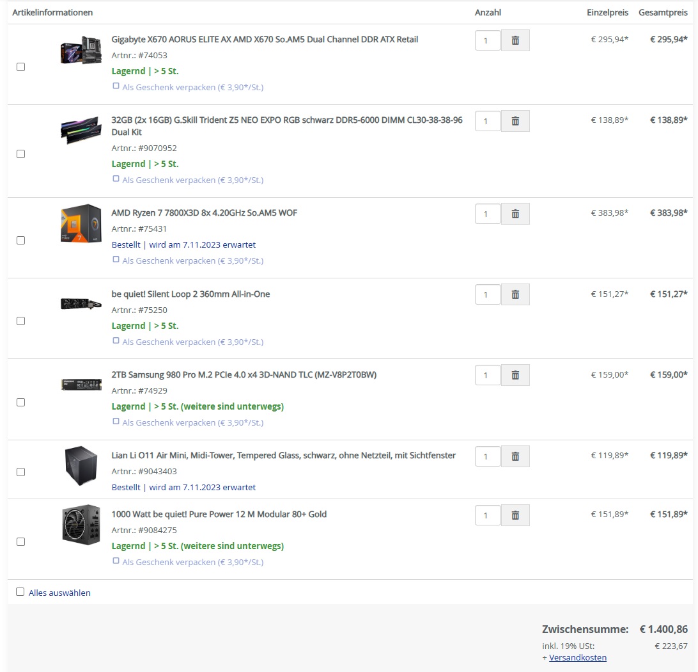Click trash icon for AMD Ryzen 7 7800X3D
Viewport: 698px width, 672px height.
pyautogui.click(x=515, y=214)
